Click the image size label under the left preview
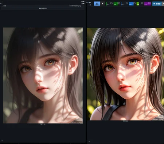The image size is (164, 144). [x=43, y=124]
